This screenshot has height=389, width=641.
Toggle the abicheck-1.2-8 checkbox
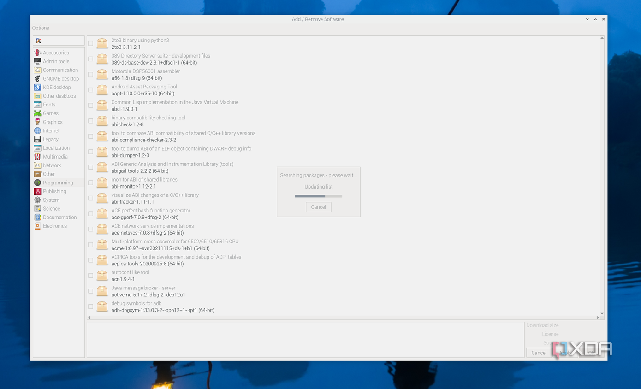(x=90, y=121)
